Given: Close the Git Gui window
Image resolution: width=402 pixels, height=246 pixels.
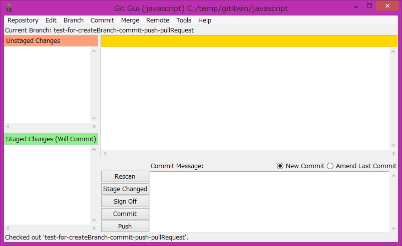Looking at the screenshot, I should [387, 5].
